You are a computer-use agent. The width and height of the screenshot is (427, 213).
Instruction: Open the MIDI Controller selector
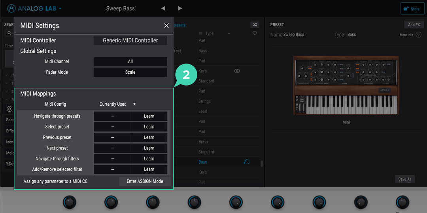click(130, 41)
